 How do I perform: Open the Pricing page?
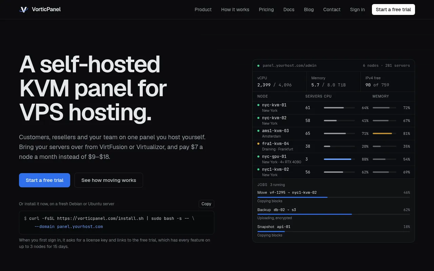tap(266, 9)
